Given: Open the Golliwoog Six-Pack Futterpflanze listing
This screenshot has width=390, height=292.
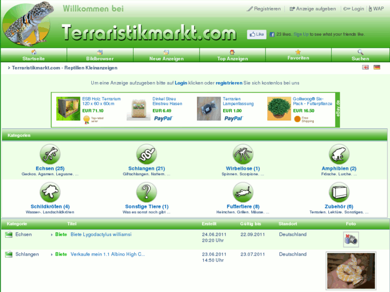Looking at the screenshot, I should click(x=313, y=101).
